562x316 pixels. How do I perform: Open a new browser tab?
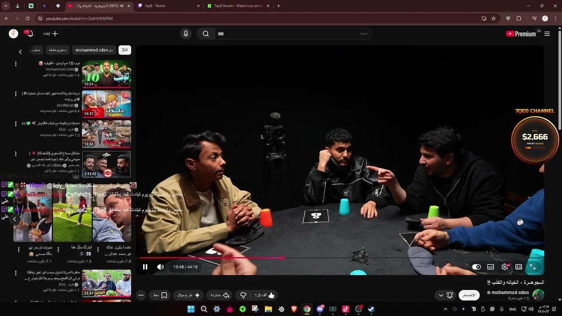pos(278,6)
